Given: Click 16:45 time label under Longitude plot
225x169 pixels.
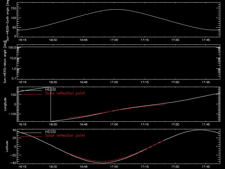Looking at the screenshot, I should tap(84, 124).
